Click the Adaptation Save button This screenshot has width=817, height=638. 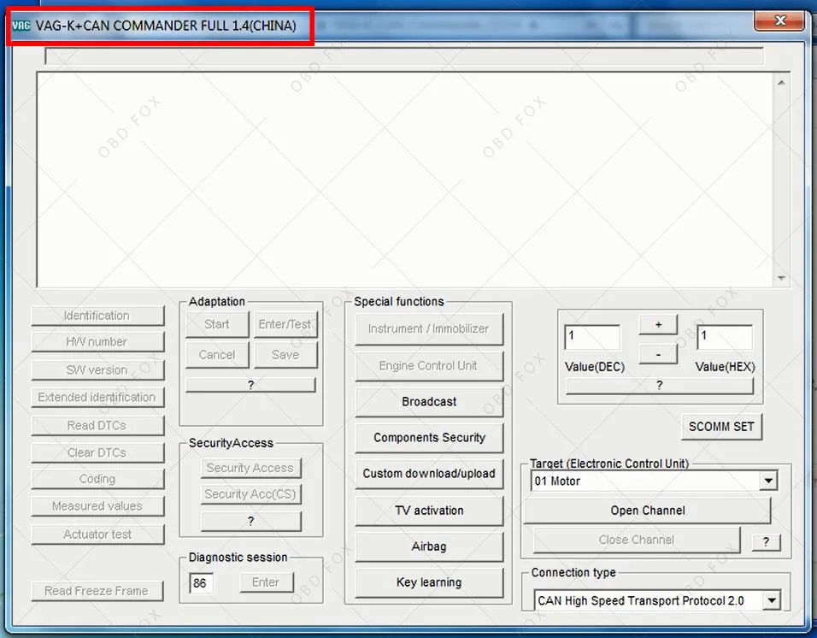[x=285, y=355]
